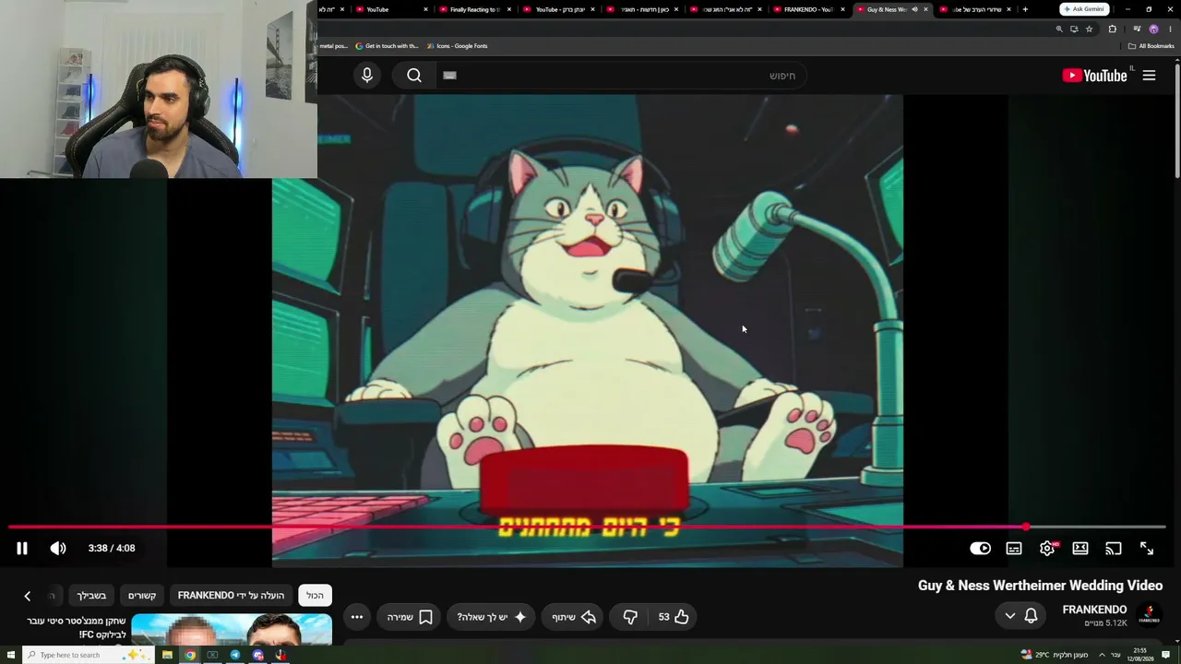
Task: Click the voice search microphone
Action: pyautogui.click(x=367, y=76)
